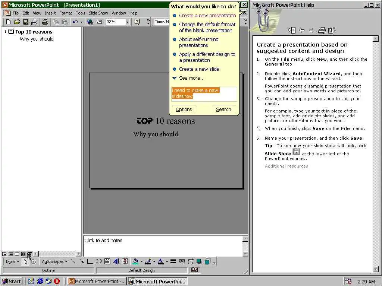
Task: Open Font Color dropdown arrow
Action: (x=167, y=261)
